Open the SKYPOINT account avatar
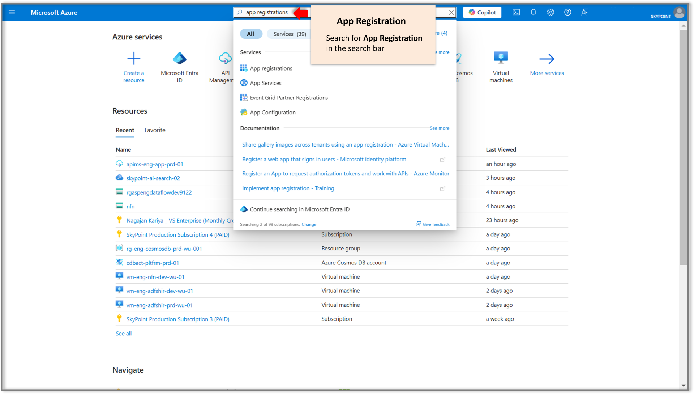Image resolution: width=694 pixels, height=394 pixels. tap(679, 12)
